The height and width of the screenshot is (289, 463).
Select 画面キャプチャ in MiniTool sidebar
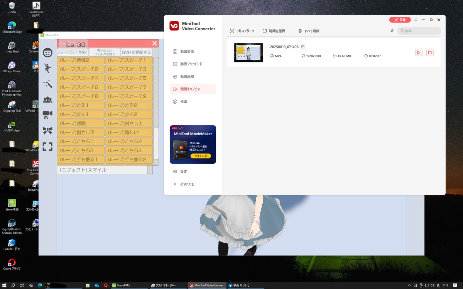click(193, 89)
